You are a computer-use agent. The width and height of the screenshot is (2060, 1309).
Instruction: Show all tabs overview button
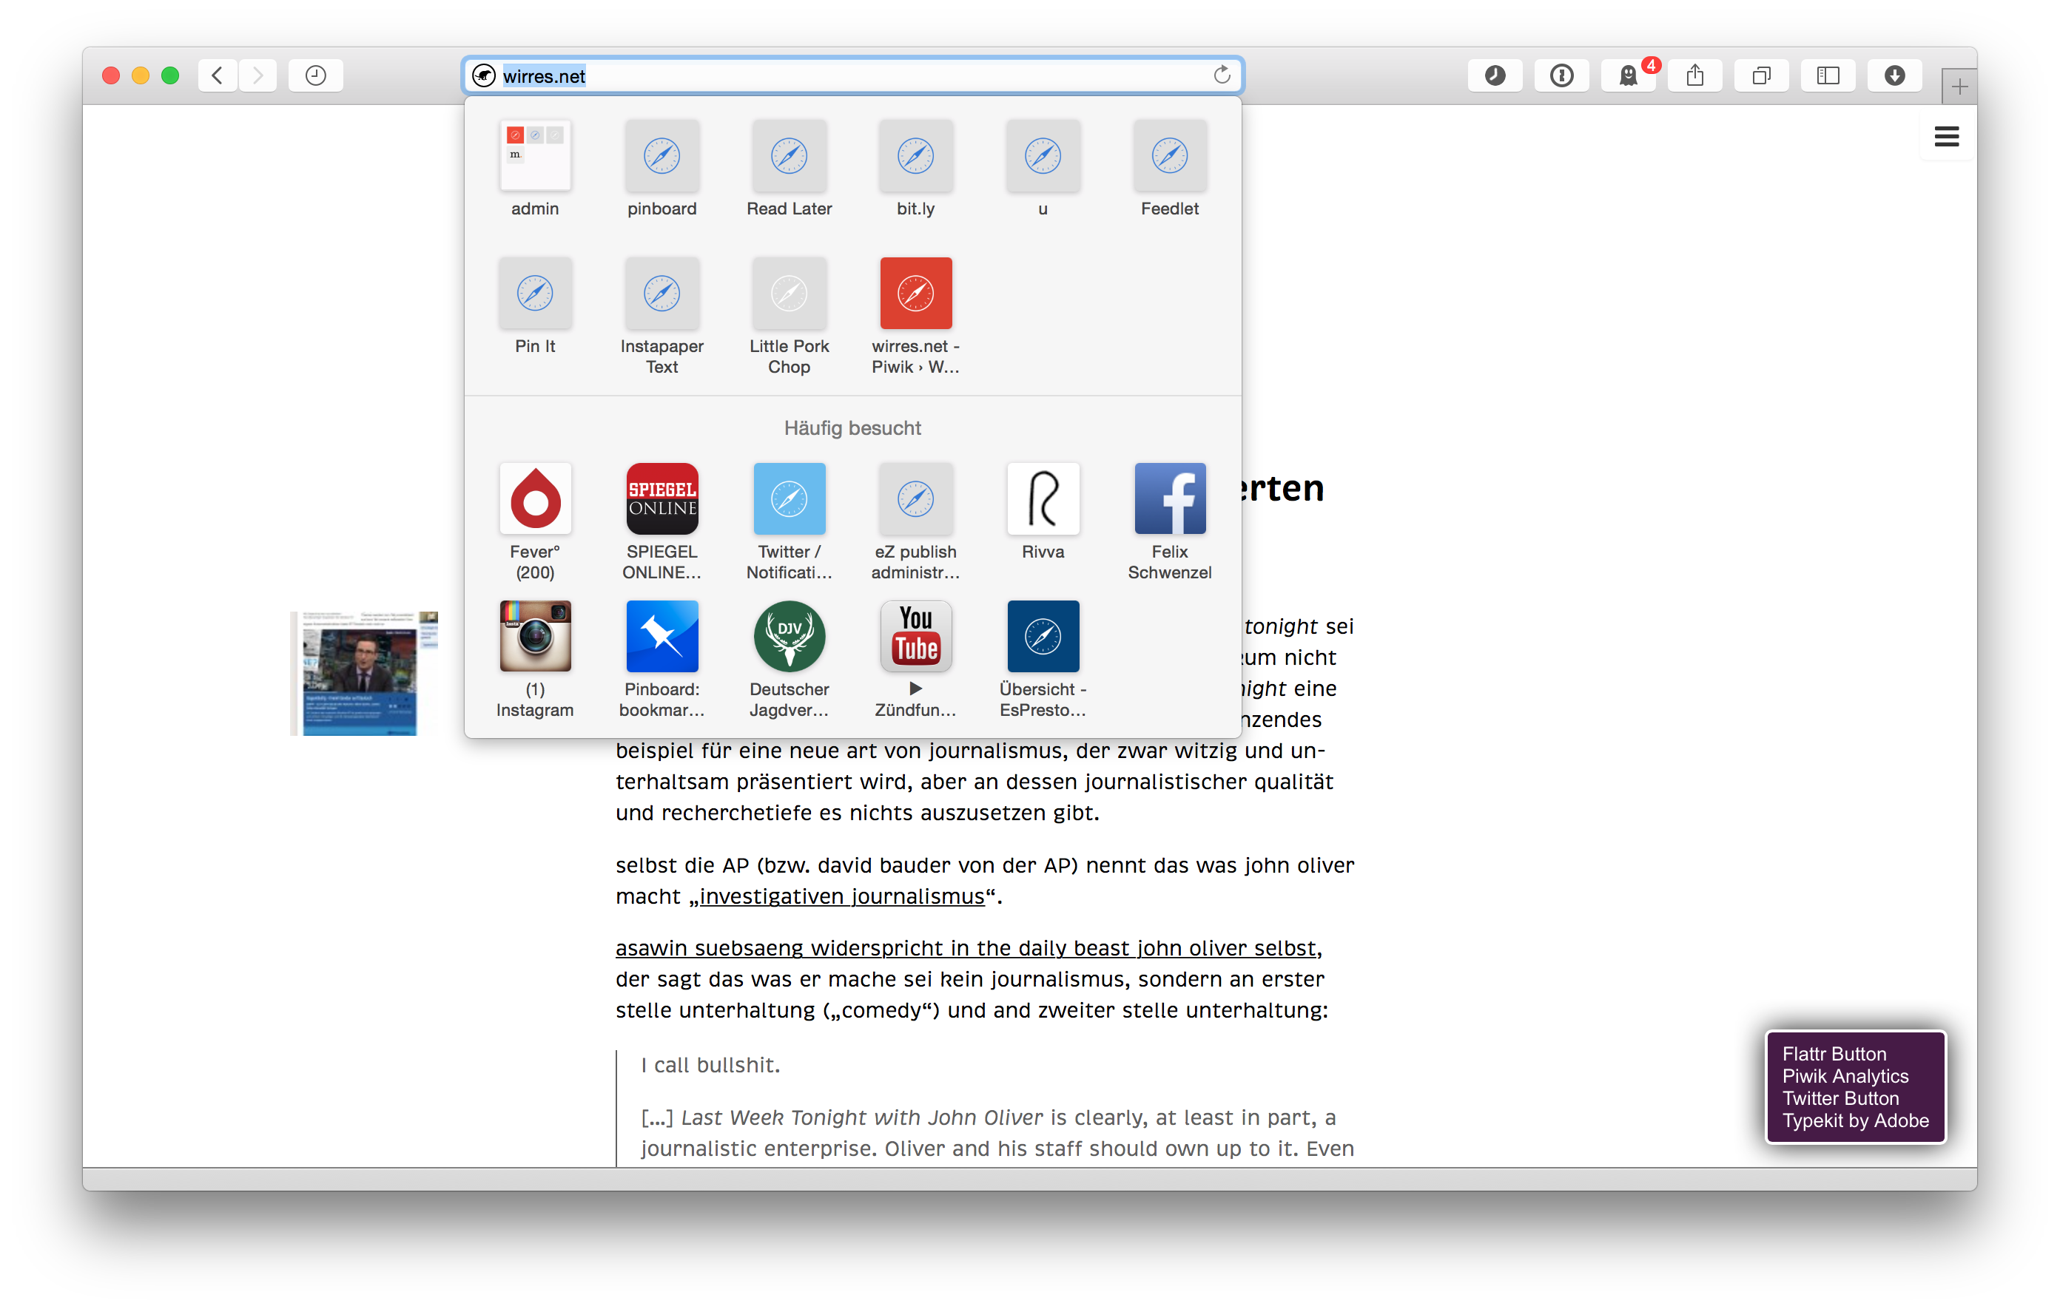1762,75
